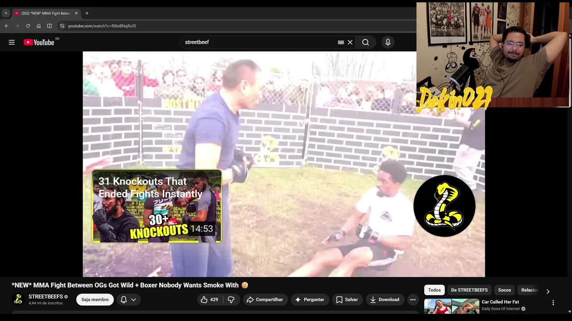Run search with magnifying glass button

click(366, 42)
